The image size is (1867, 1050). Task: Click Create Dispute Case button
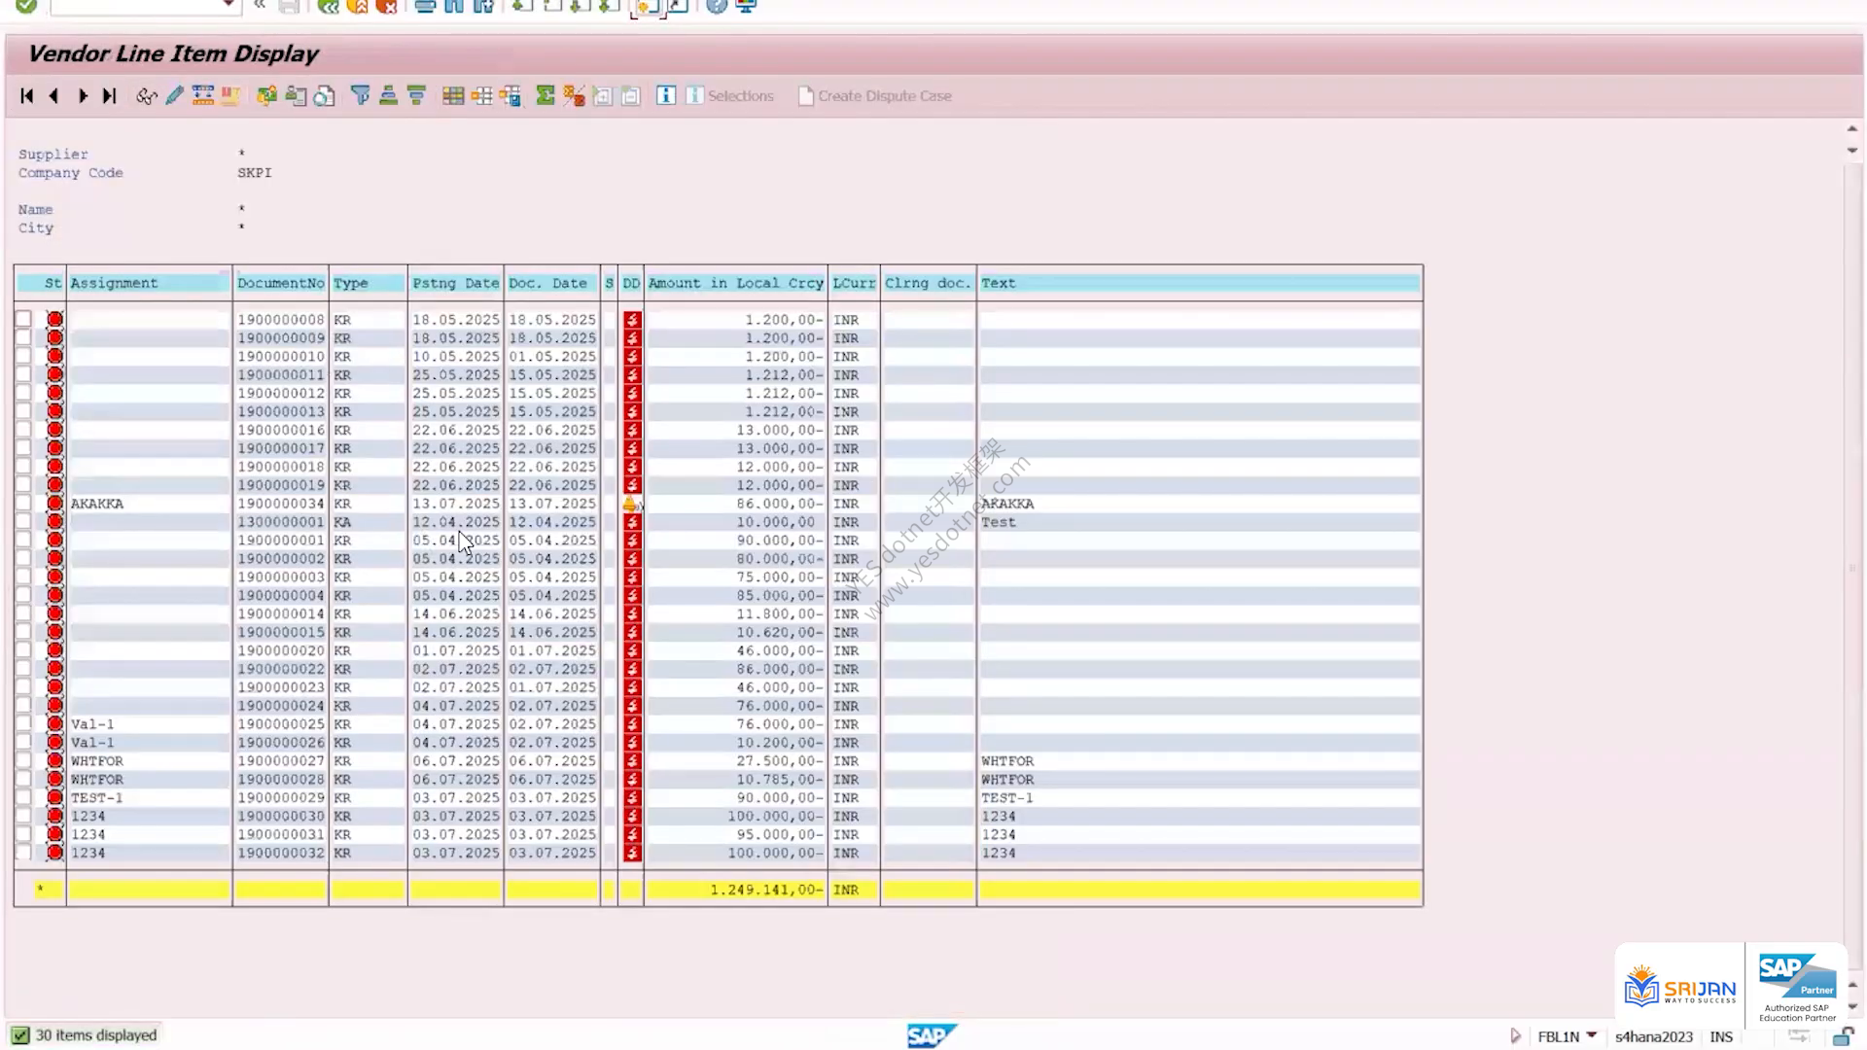coord(875,95)
